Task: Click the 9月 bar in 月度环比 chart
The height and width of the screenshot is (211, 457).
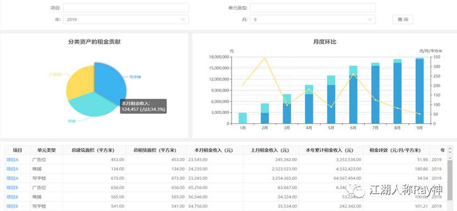Action: coord(420,90)
